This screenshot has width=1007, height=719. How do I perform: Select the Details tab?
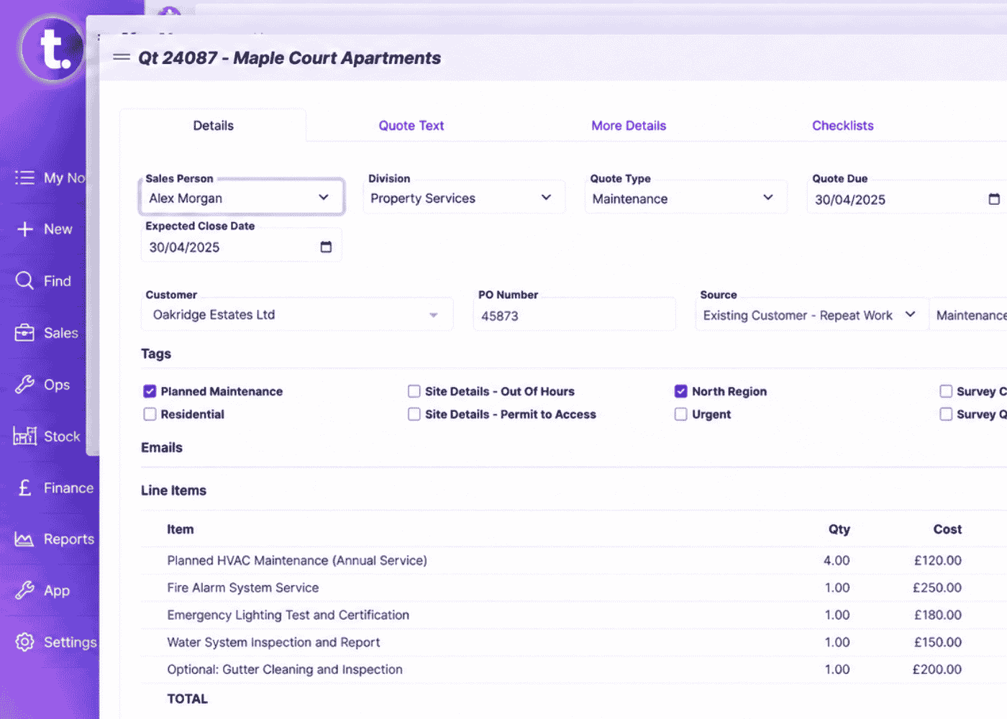(213, 126)
